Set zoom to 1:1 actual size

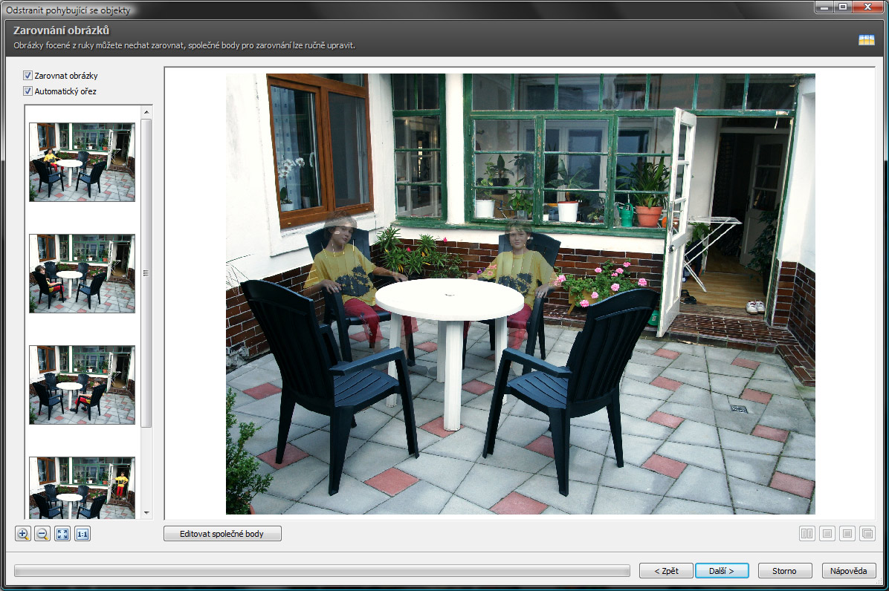(x=83, y=534)
